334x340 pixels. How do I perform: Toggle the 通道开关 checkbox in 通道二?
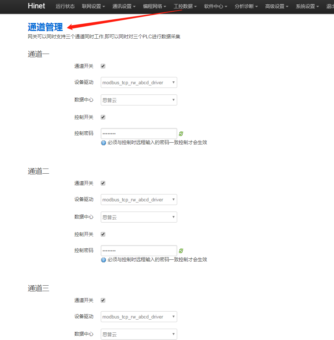[x=103, y=183]
